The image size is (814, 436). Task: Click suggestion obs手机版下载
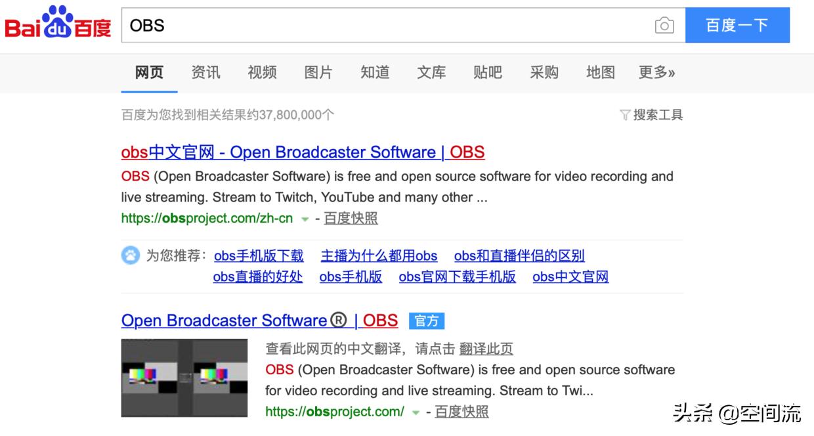259,255
